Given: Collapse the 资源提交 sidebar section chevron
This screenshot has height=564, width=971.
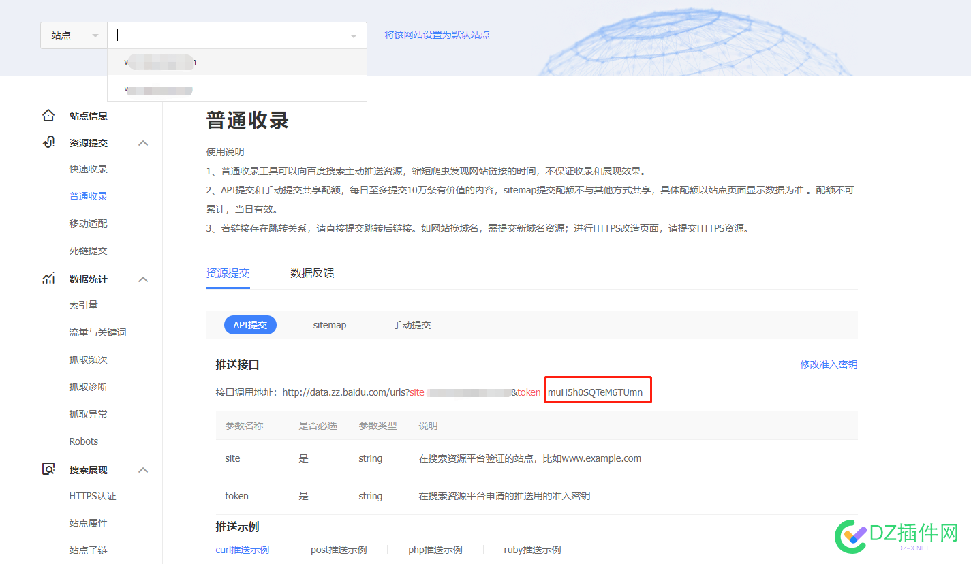Looking at the screenshot, I should [143, 143].
